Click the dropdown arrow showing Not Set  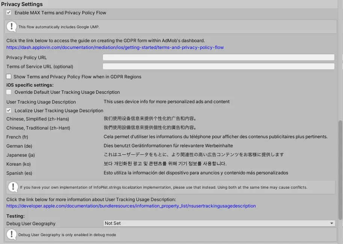(332, 223)
